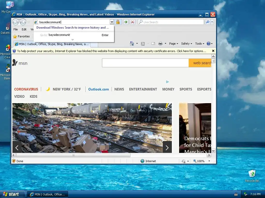Click the security lock icon
This screenshot has height=198, width=265.
click(118, 22)
